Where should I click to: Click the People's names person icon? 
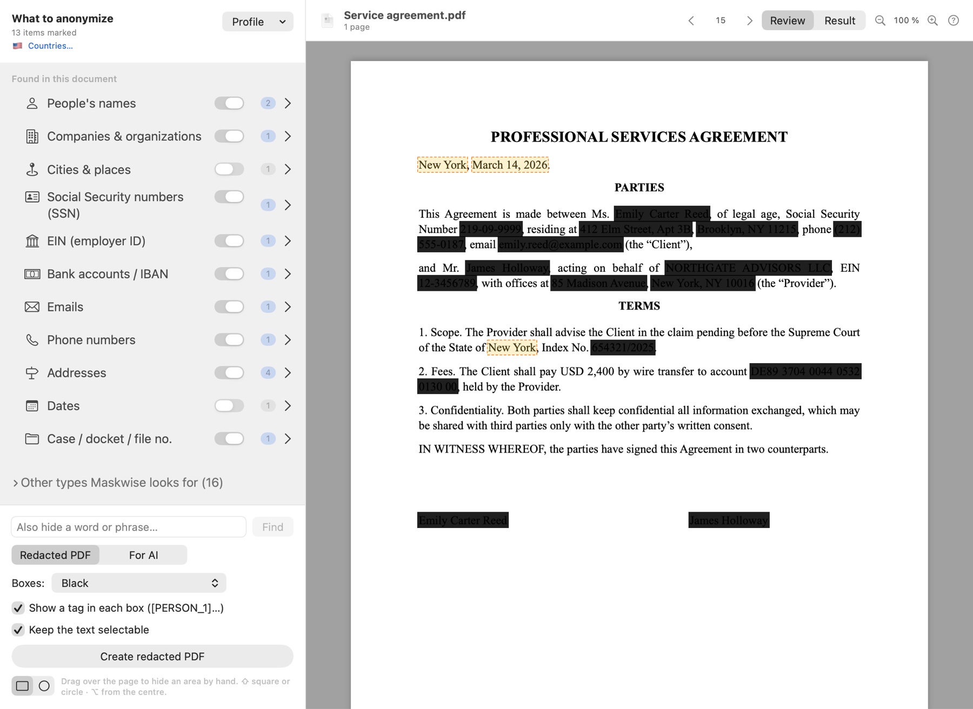(32, 103)
